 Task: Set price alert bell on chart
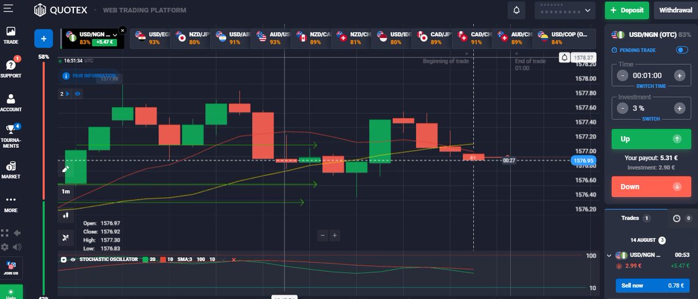tap(565, 58)
